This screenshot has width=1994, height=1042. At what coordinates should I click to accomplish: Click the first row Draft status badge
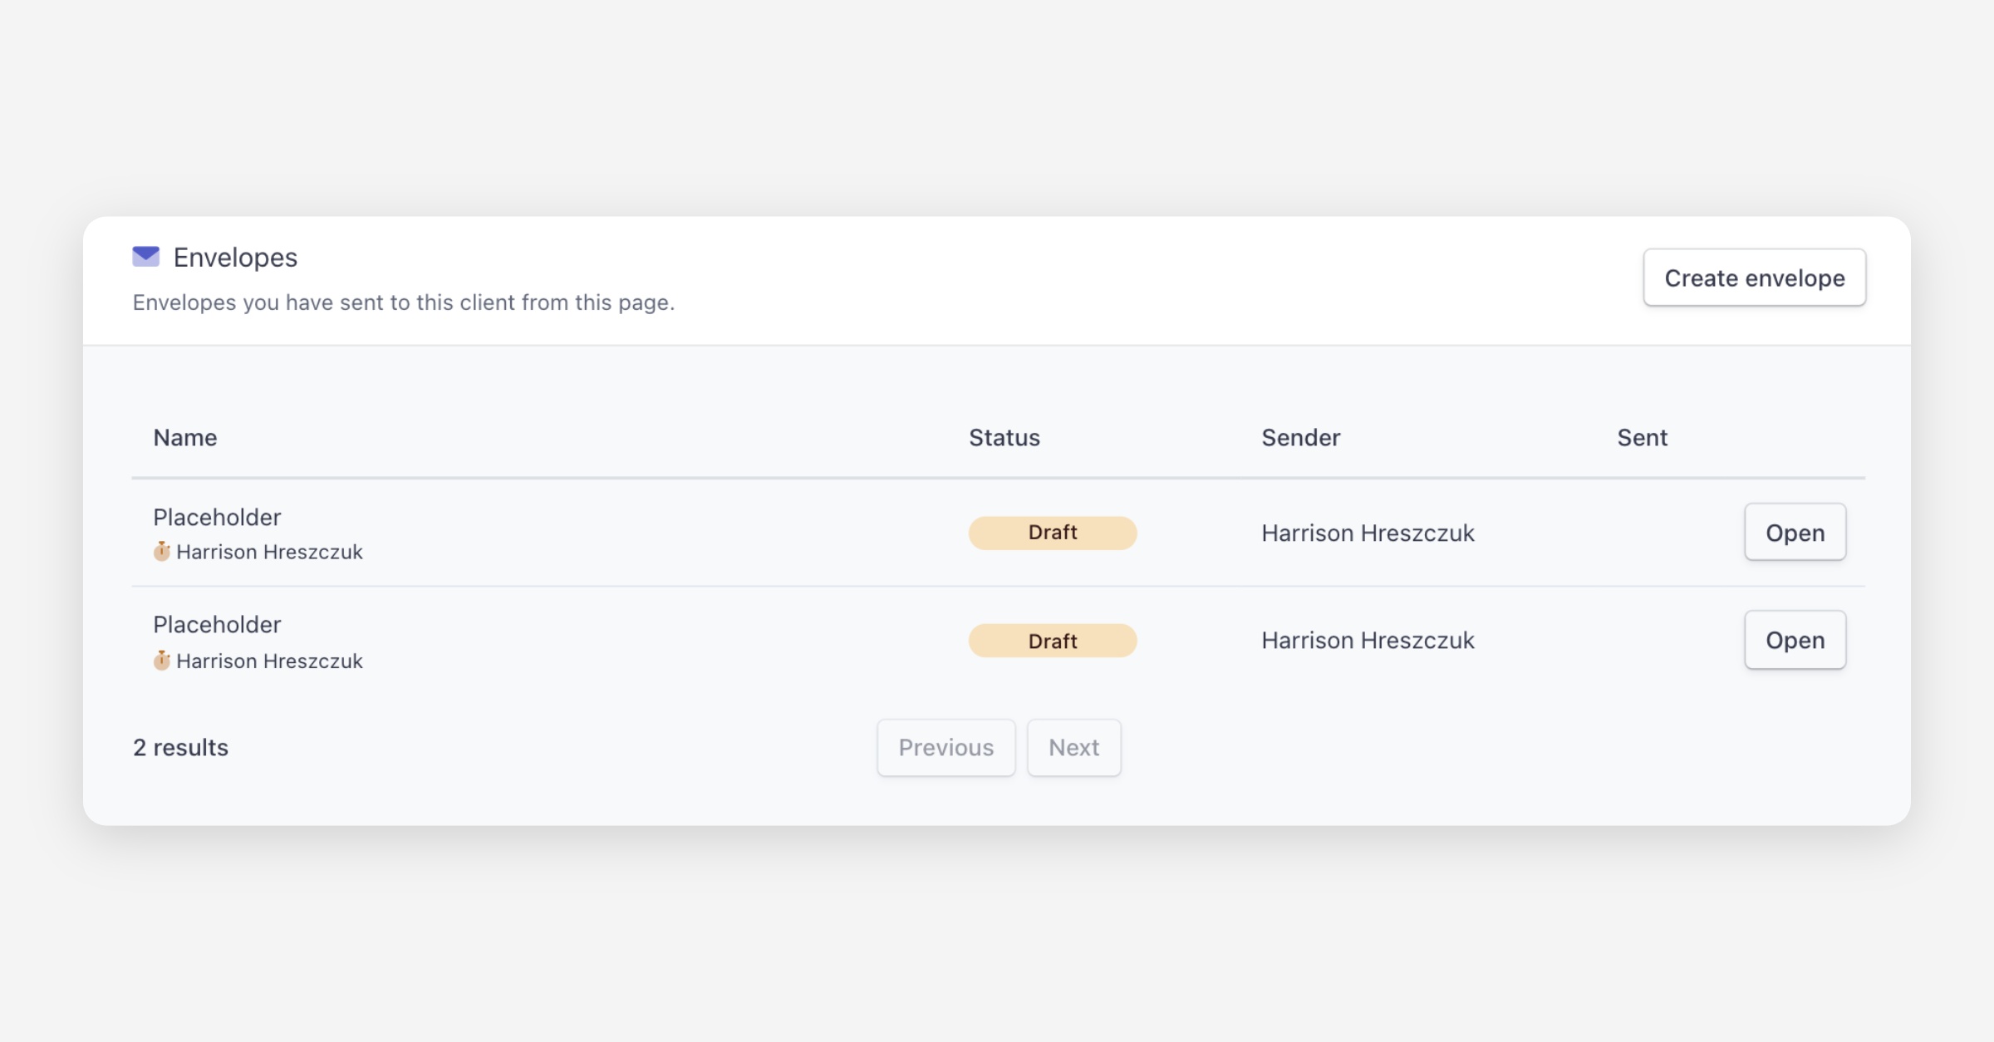click(1052, 533)
